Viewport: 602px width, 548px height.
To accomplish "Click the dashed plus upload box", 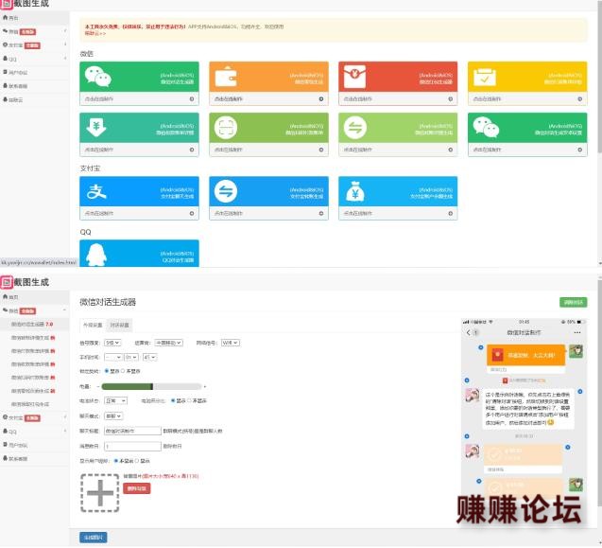I will [100, 493].
